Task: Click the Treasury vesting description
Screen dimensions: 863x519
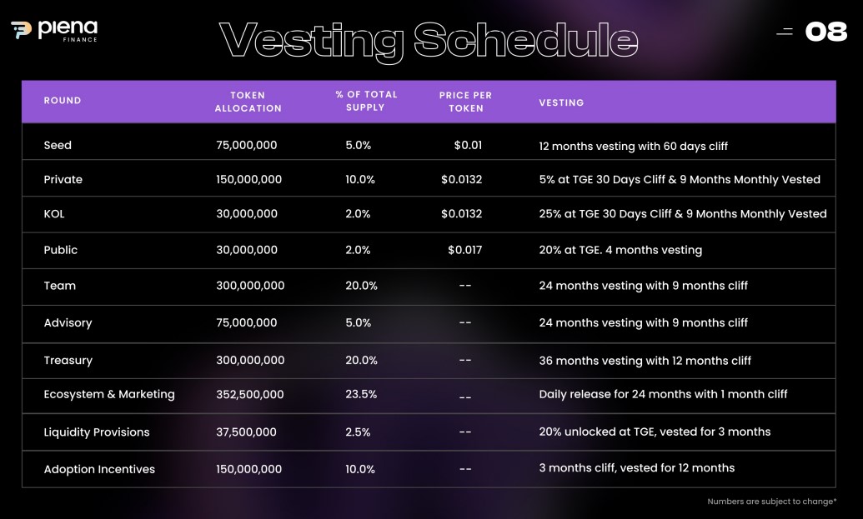Action: tap(645, 361)
